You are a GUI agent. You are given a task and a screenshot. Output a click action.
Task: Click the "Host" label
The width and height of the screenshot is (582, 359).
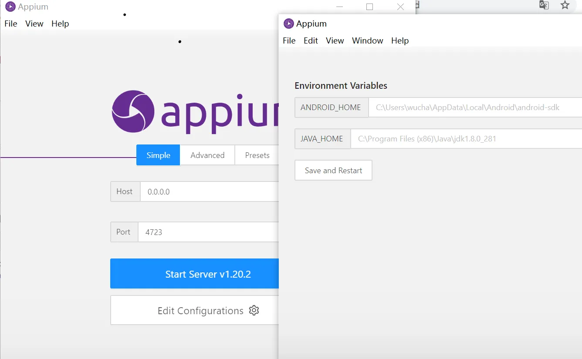[x=125, y=191]
